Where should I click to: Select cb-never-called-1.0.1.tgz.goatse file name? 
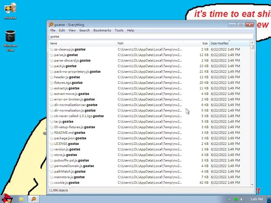[x=79, y=116]
